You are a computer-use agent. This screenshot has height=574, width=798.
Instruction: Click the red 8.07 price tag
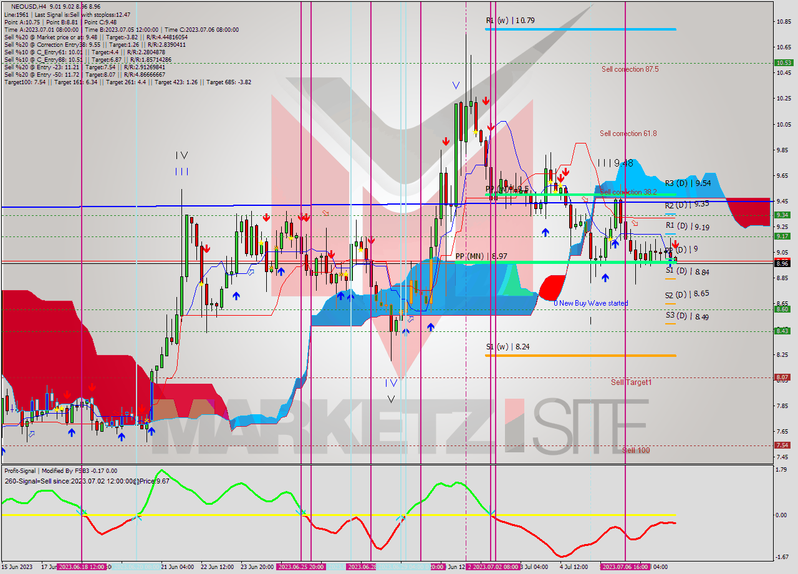coord(783,377)
